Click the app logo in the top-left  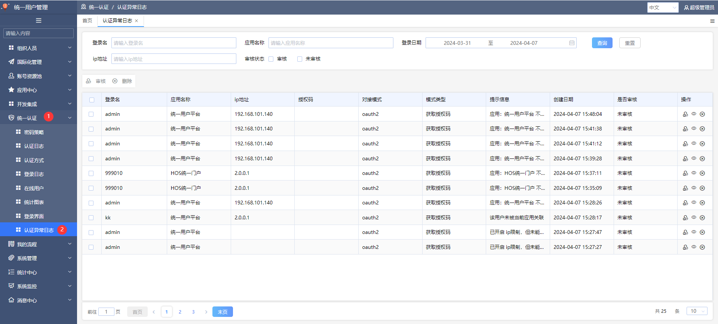5,6
